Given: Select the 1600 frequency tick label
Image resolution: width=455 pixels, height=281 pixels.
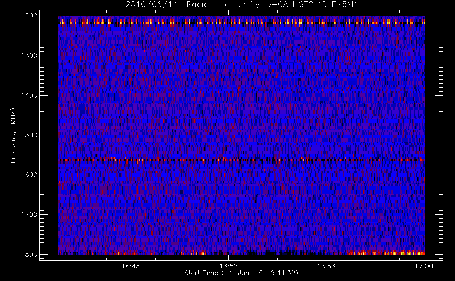Looking at the screenshot, I should coord(29,175).
